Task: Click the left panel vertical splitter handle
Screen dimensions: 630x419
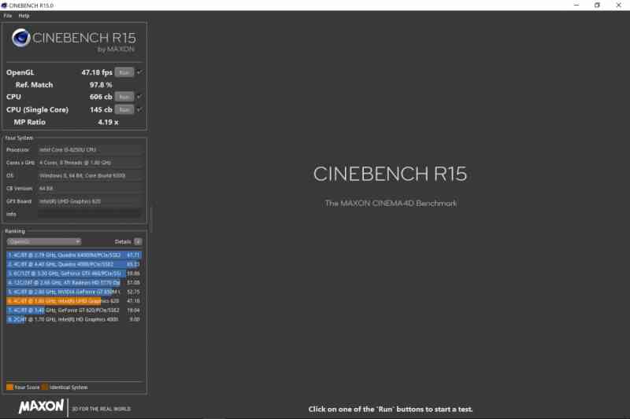Action: 150,220
